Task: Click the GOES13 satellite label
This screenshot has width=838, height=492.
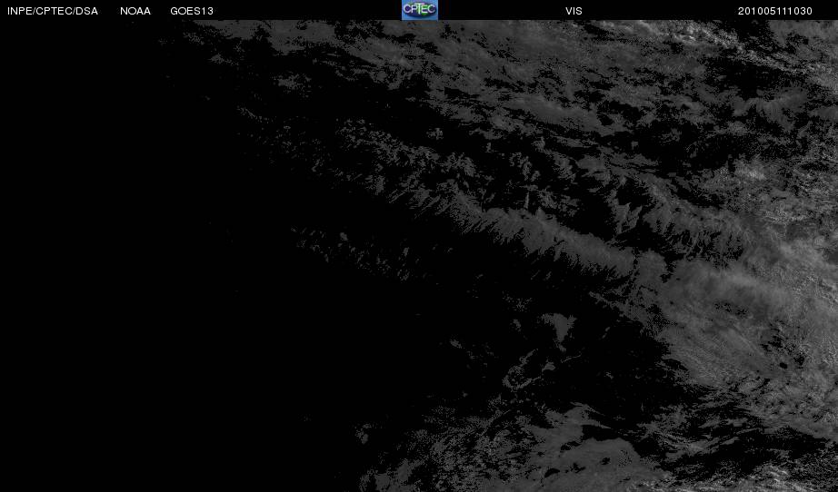Action: [x=192, y=11]
